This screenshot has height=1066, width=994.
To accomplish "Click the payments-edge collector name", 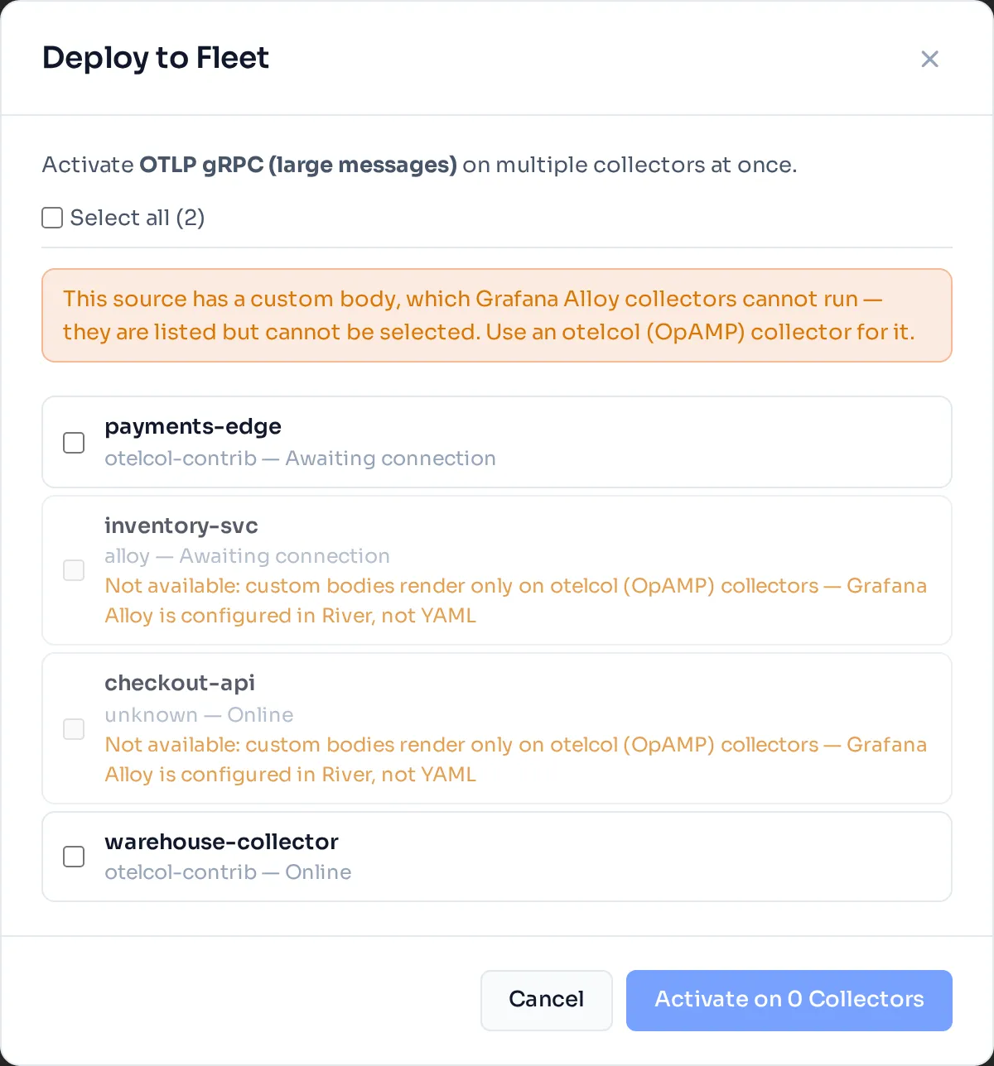I will [x=193, y=426].
